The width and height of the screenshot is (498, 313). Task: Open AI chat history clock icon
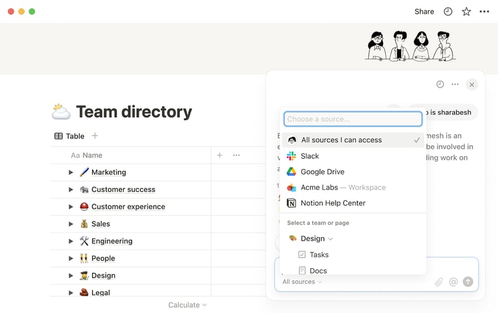440,84
